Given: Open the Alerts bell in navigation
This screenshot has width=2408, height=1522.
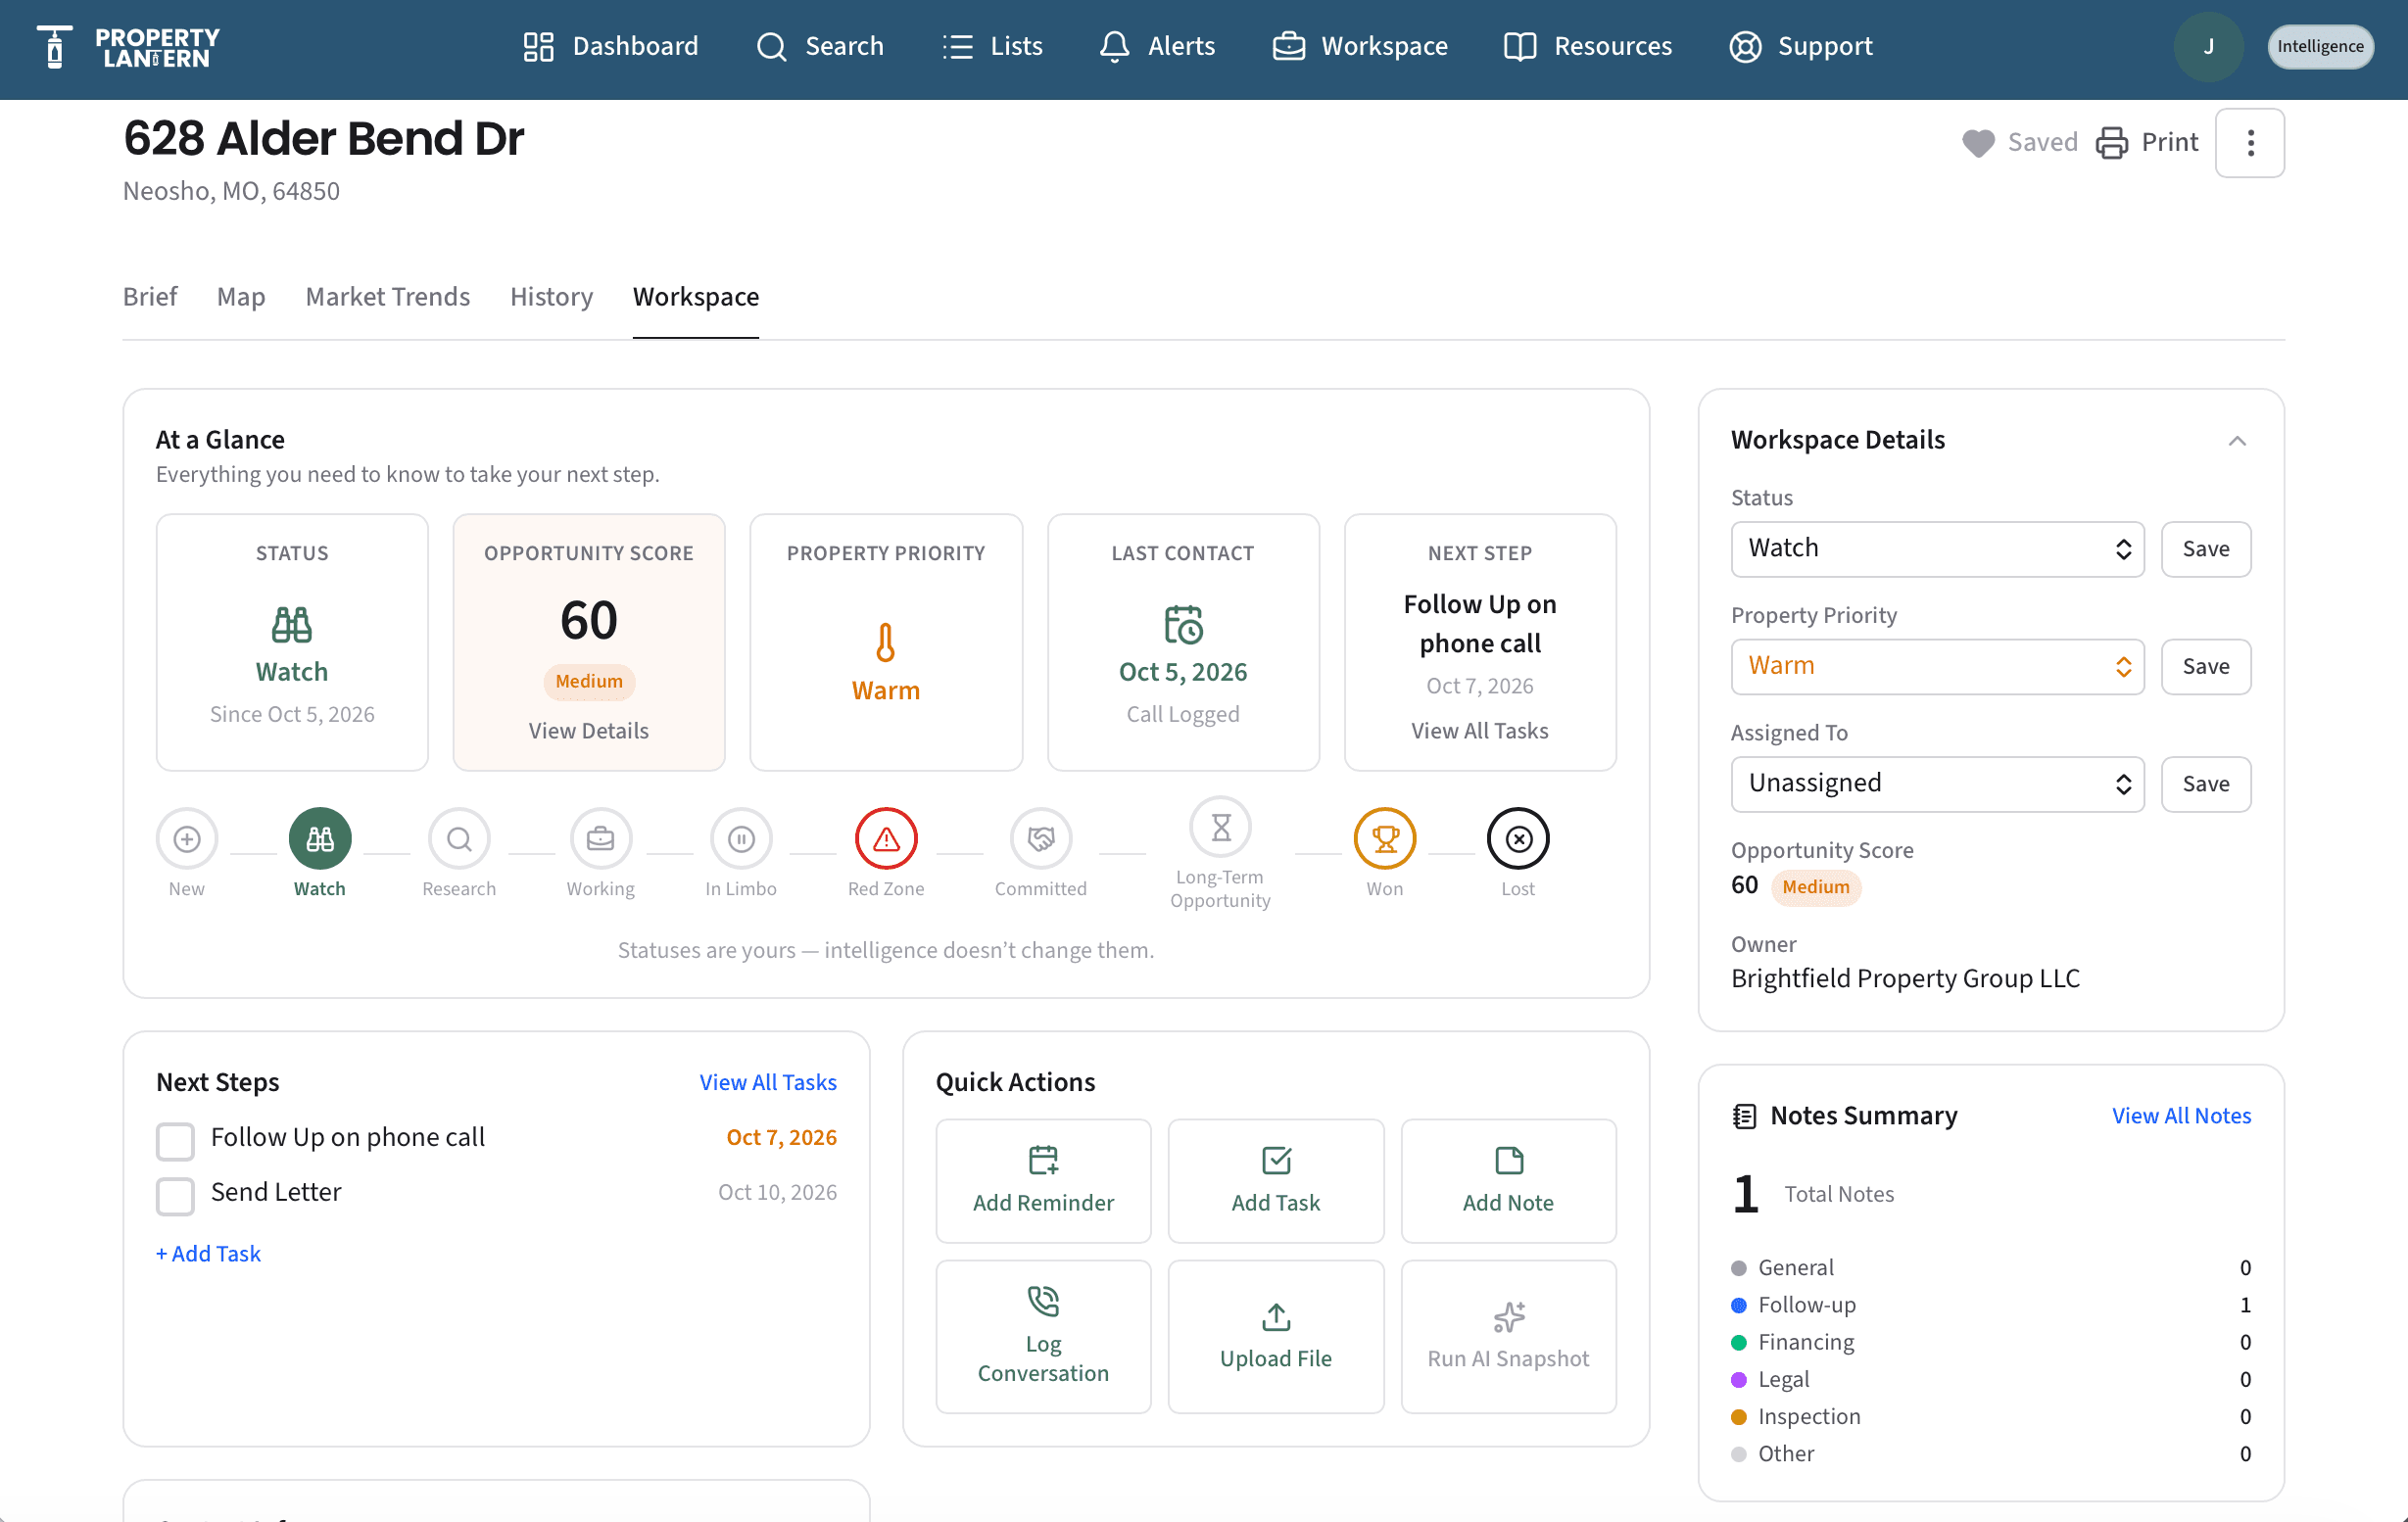Looking at the screenshot, I should click(1157, 46).
